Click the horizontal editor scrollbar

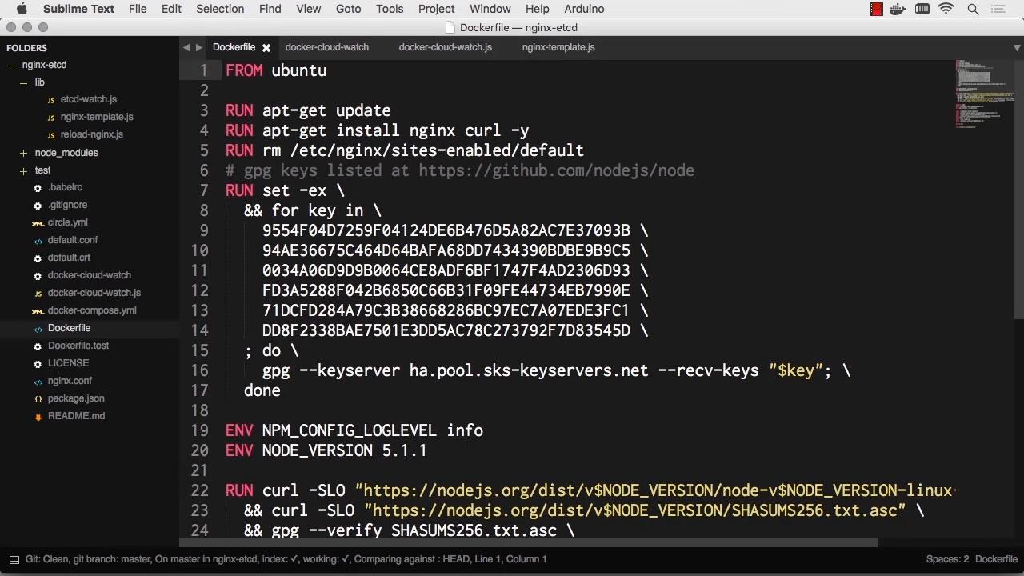click(528, 542)
